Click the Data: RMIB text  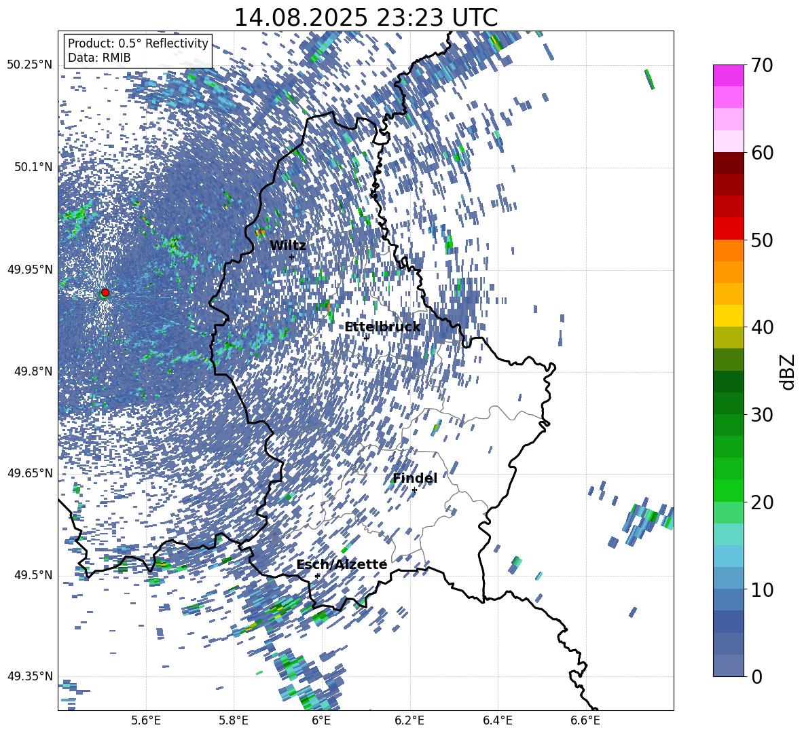pos(99,58)
